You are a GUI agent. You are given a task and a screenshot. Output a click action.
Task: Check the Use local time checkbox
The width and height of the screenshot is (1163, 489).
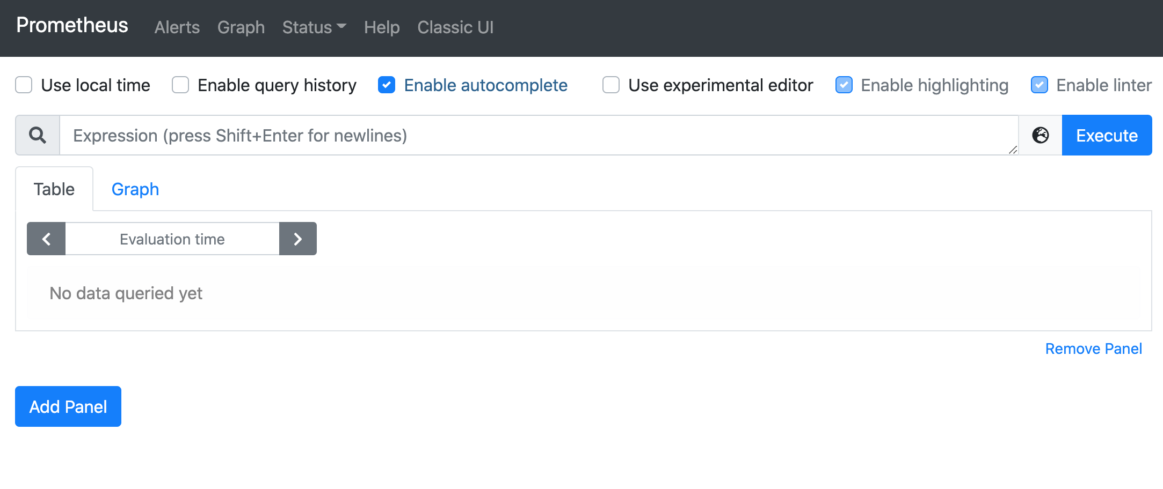pos(24,85)
